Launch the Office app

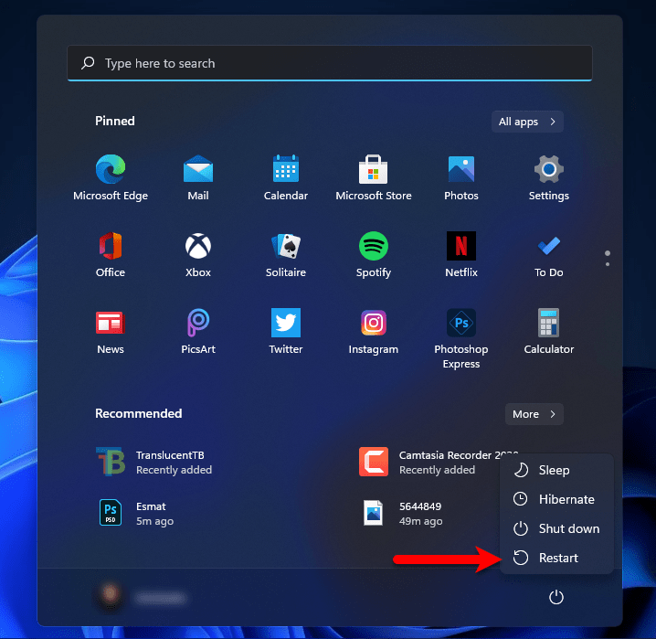tap(111, 254)
